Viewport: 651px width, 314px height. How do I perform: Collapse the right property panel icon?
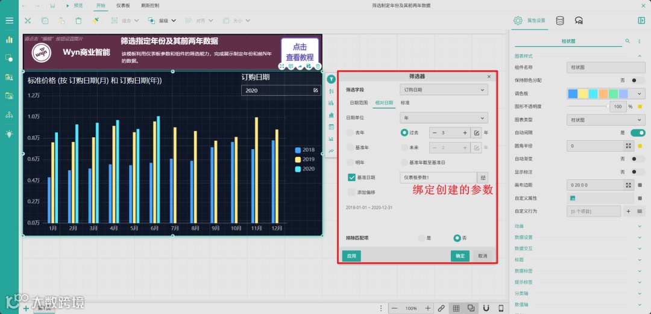(641, 20)
